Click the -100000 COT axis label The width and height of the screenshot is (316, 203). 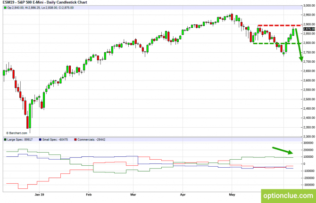(x=309, y=171)
